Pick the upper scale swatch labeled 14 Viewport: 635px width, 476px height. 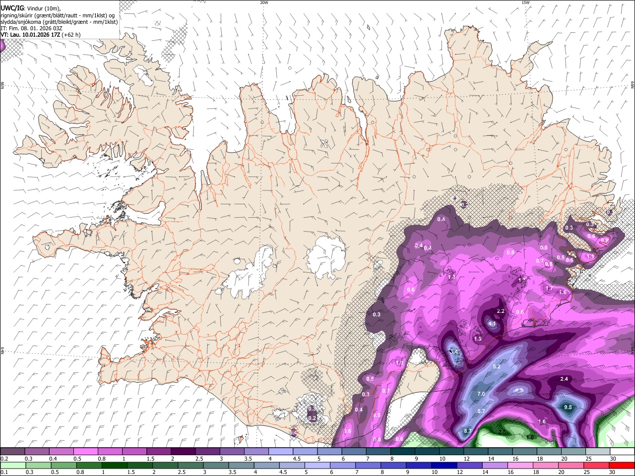(501, 451)
